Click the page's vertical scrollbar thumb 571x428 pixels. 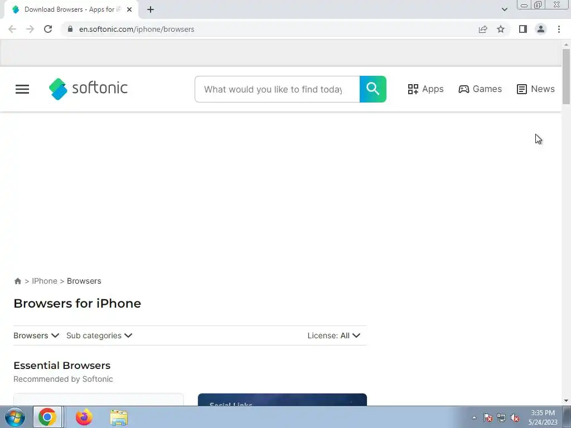(566, 76)
